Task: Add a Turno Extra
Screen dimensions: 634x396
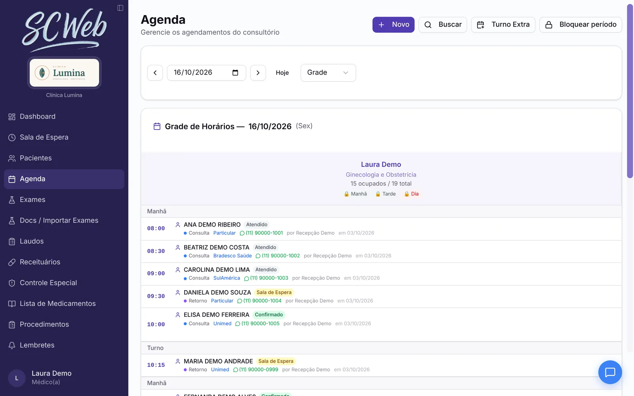Action: [503, 25]
